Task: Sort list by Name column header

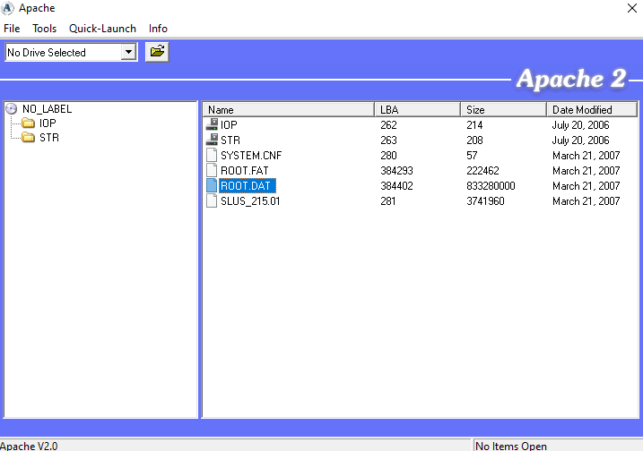Action: 287,109
